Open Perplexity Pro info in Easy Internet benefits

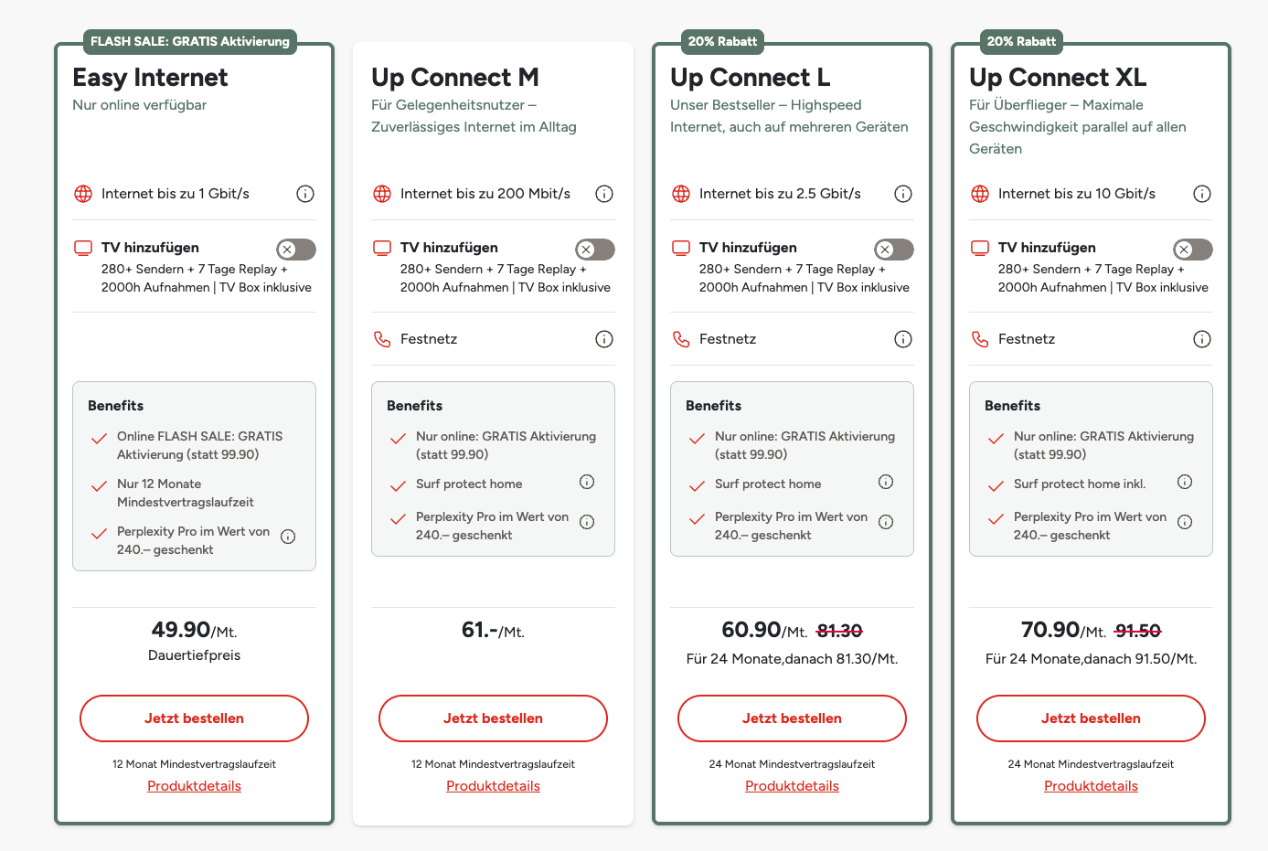288,537
